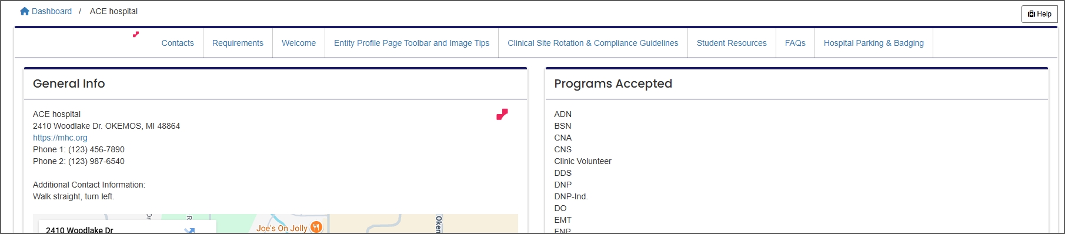The width and height of the screenshot is (1065, 234).
Task: Click the DNP program entry
Action: [x=563, y=185]
